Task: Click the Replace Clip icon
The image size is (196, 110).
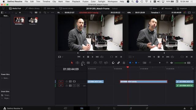Action: tap(106, 63)
